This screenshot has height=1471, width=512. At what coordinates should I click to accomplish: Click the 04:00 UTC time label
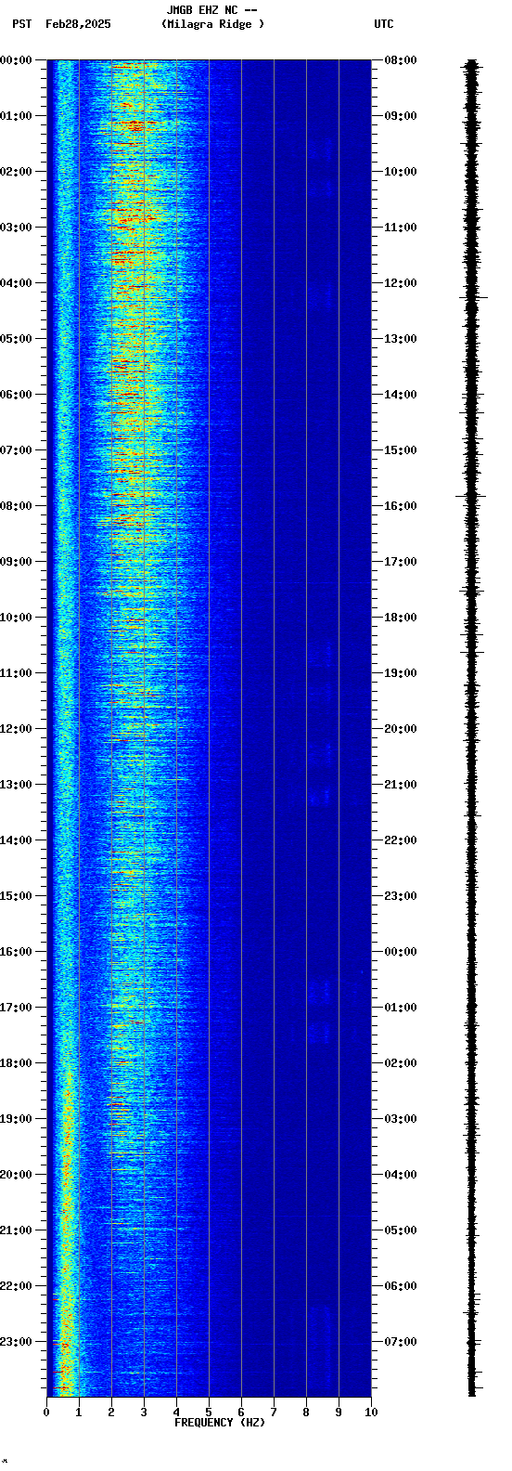(401, 1175)
